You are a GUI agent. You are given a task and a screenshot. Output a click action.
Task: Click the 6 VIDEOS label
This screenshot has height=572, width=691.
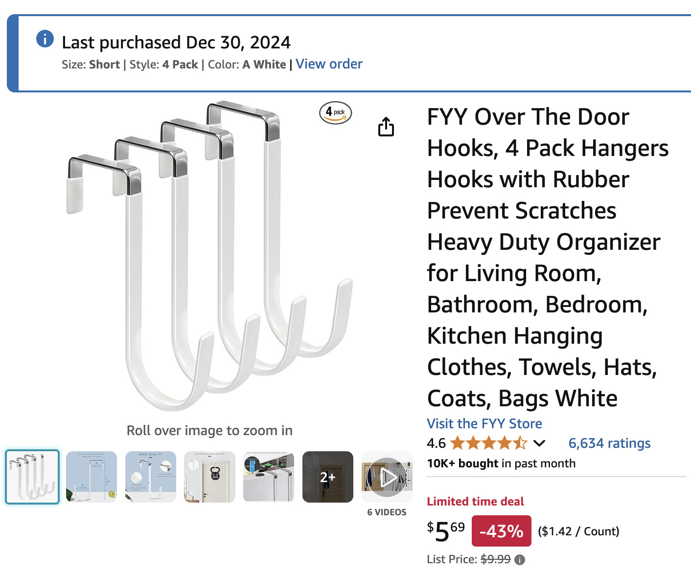387,512
